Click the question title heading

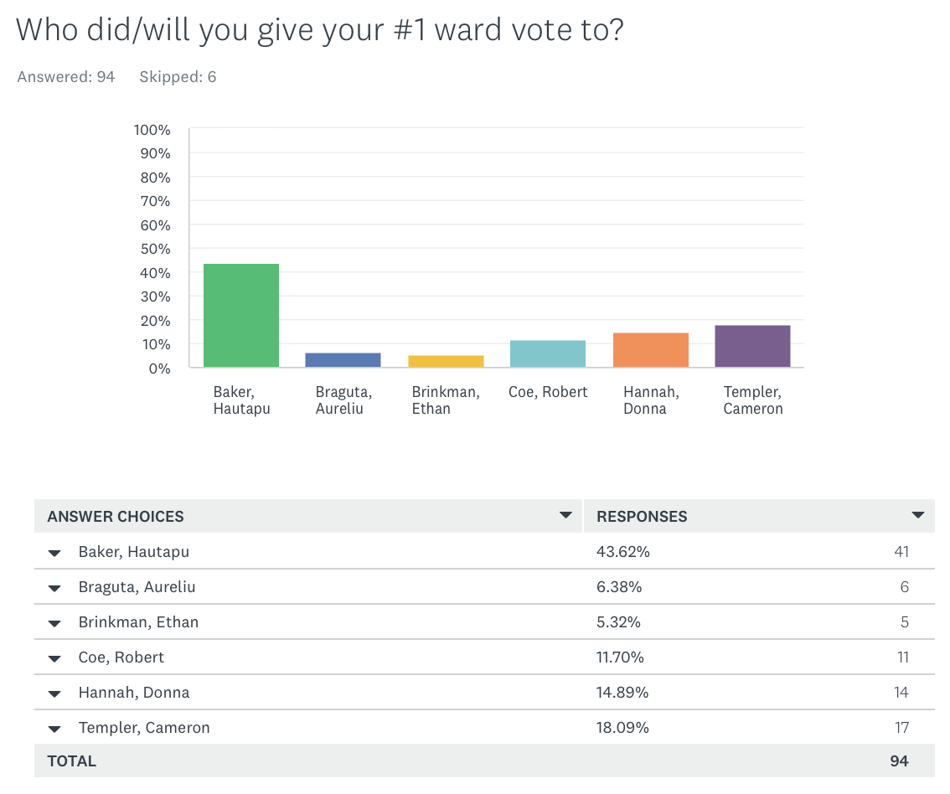tap(319, 30)
